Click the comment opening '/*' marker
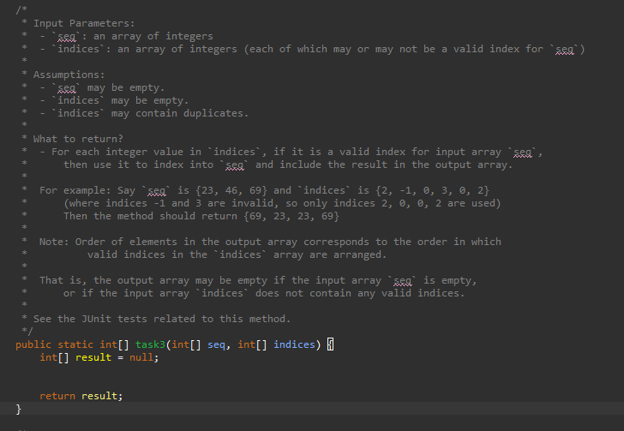 [x=21, y=9]
